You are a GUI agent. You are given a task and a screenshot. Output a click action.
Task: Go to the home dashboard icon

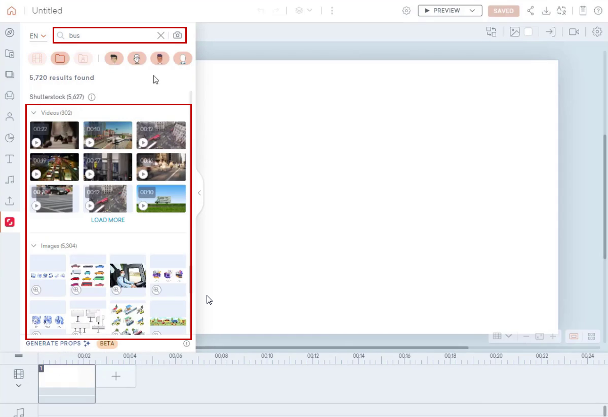coord(11,11)
